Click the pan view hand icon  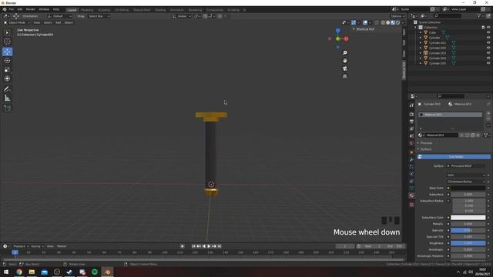(345, 61)
